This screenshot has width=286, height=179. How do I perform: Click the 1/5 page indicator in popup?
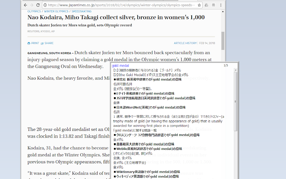[x=226, y=65]
